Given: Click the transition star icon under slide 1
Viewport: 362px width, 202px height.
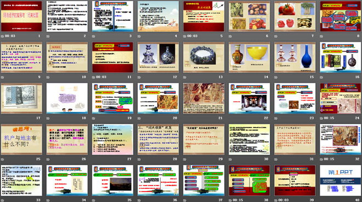Looking at the screenshot, I should click(x=2, y=36).
